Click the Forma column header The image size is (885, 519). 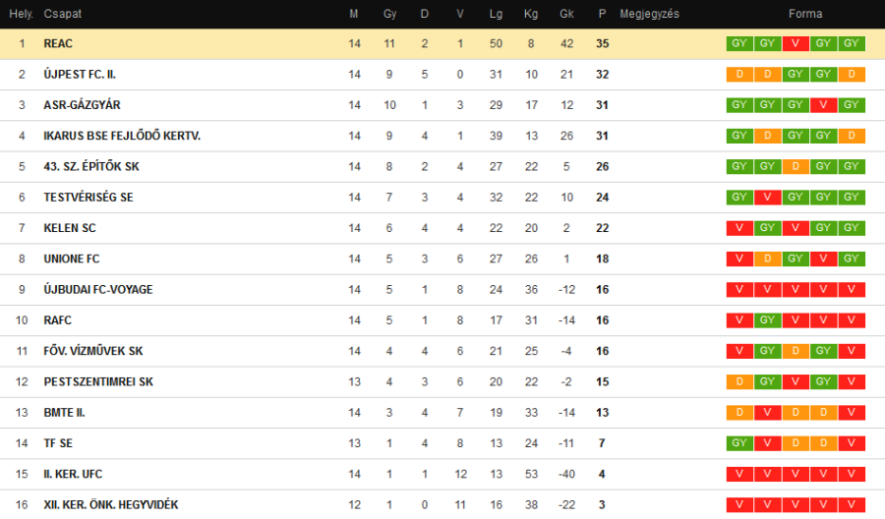[804, 14]
